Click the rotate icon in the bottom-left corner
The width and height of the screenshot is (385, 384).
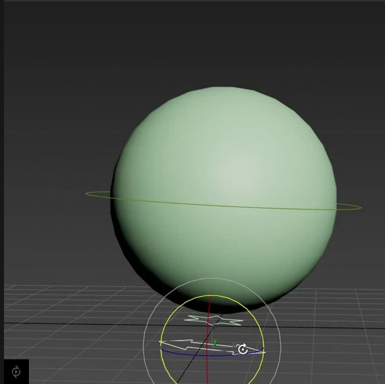[x=16, y=371]
